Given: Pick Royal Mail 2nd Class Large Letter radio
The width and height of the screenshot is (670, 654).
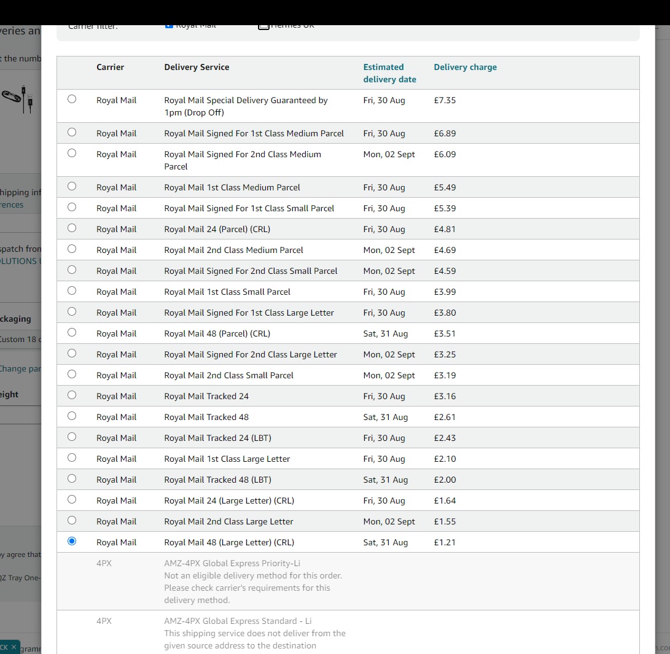Looking at the screenshot, I should point(72,521).
